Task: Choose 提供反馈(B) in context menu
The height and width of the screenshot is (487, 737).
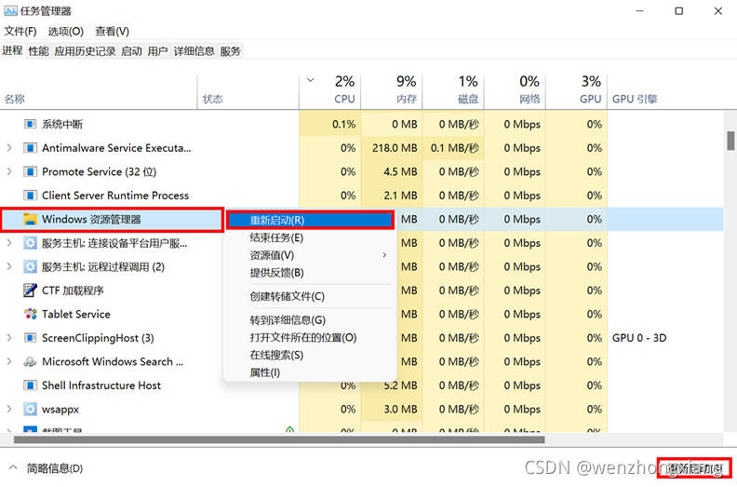Action: pos(277,273)
